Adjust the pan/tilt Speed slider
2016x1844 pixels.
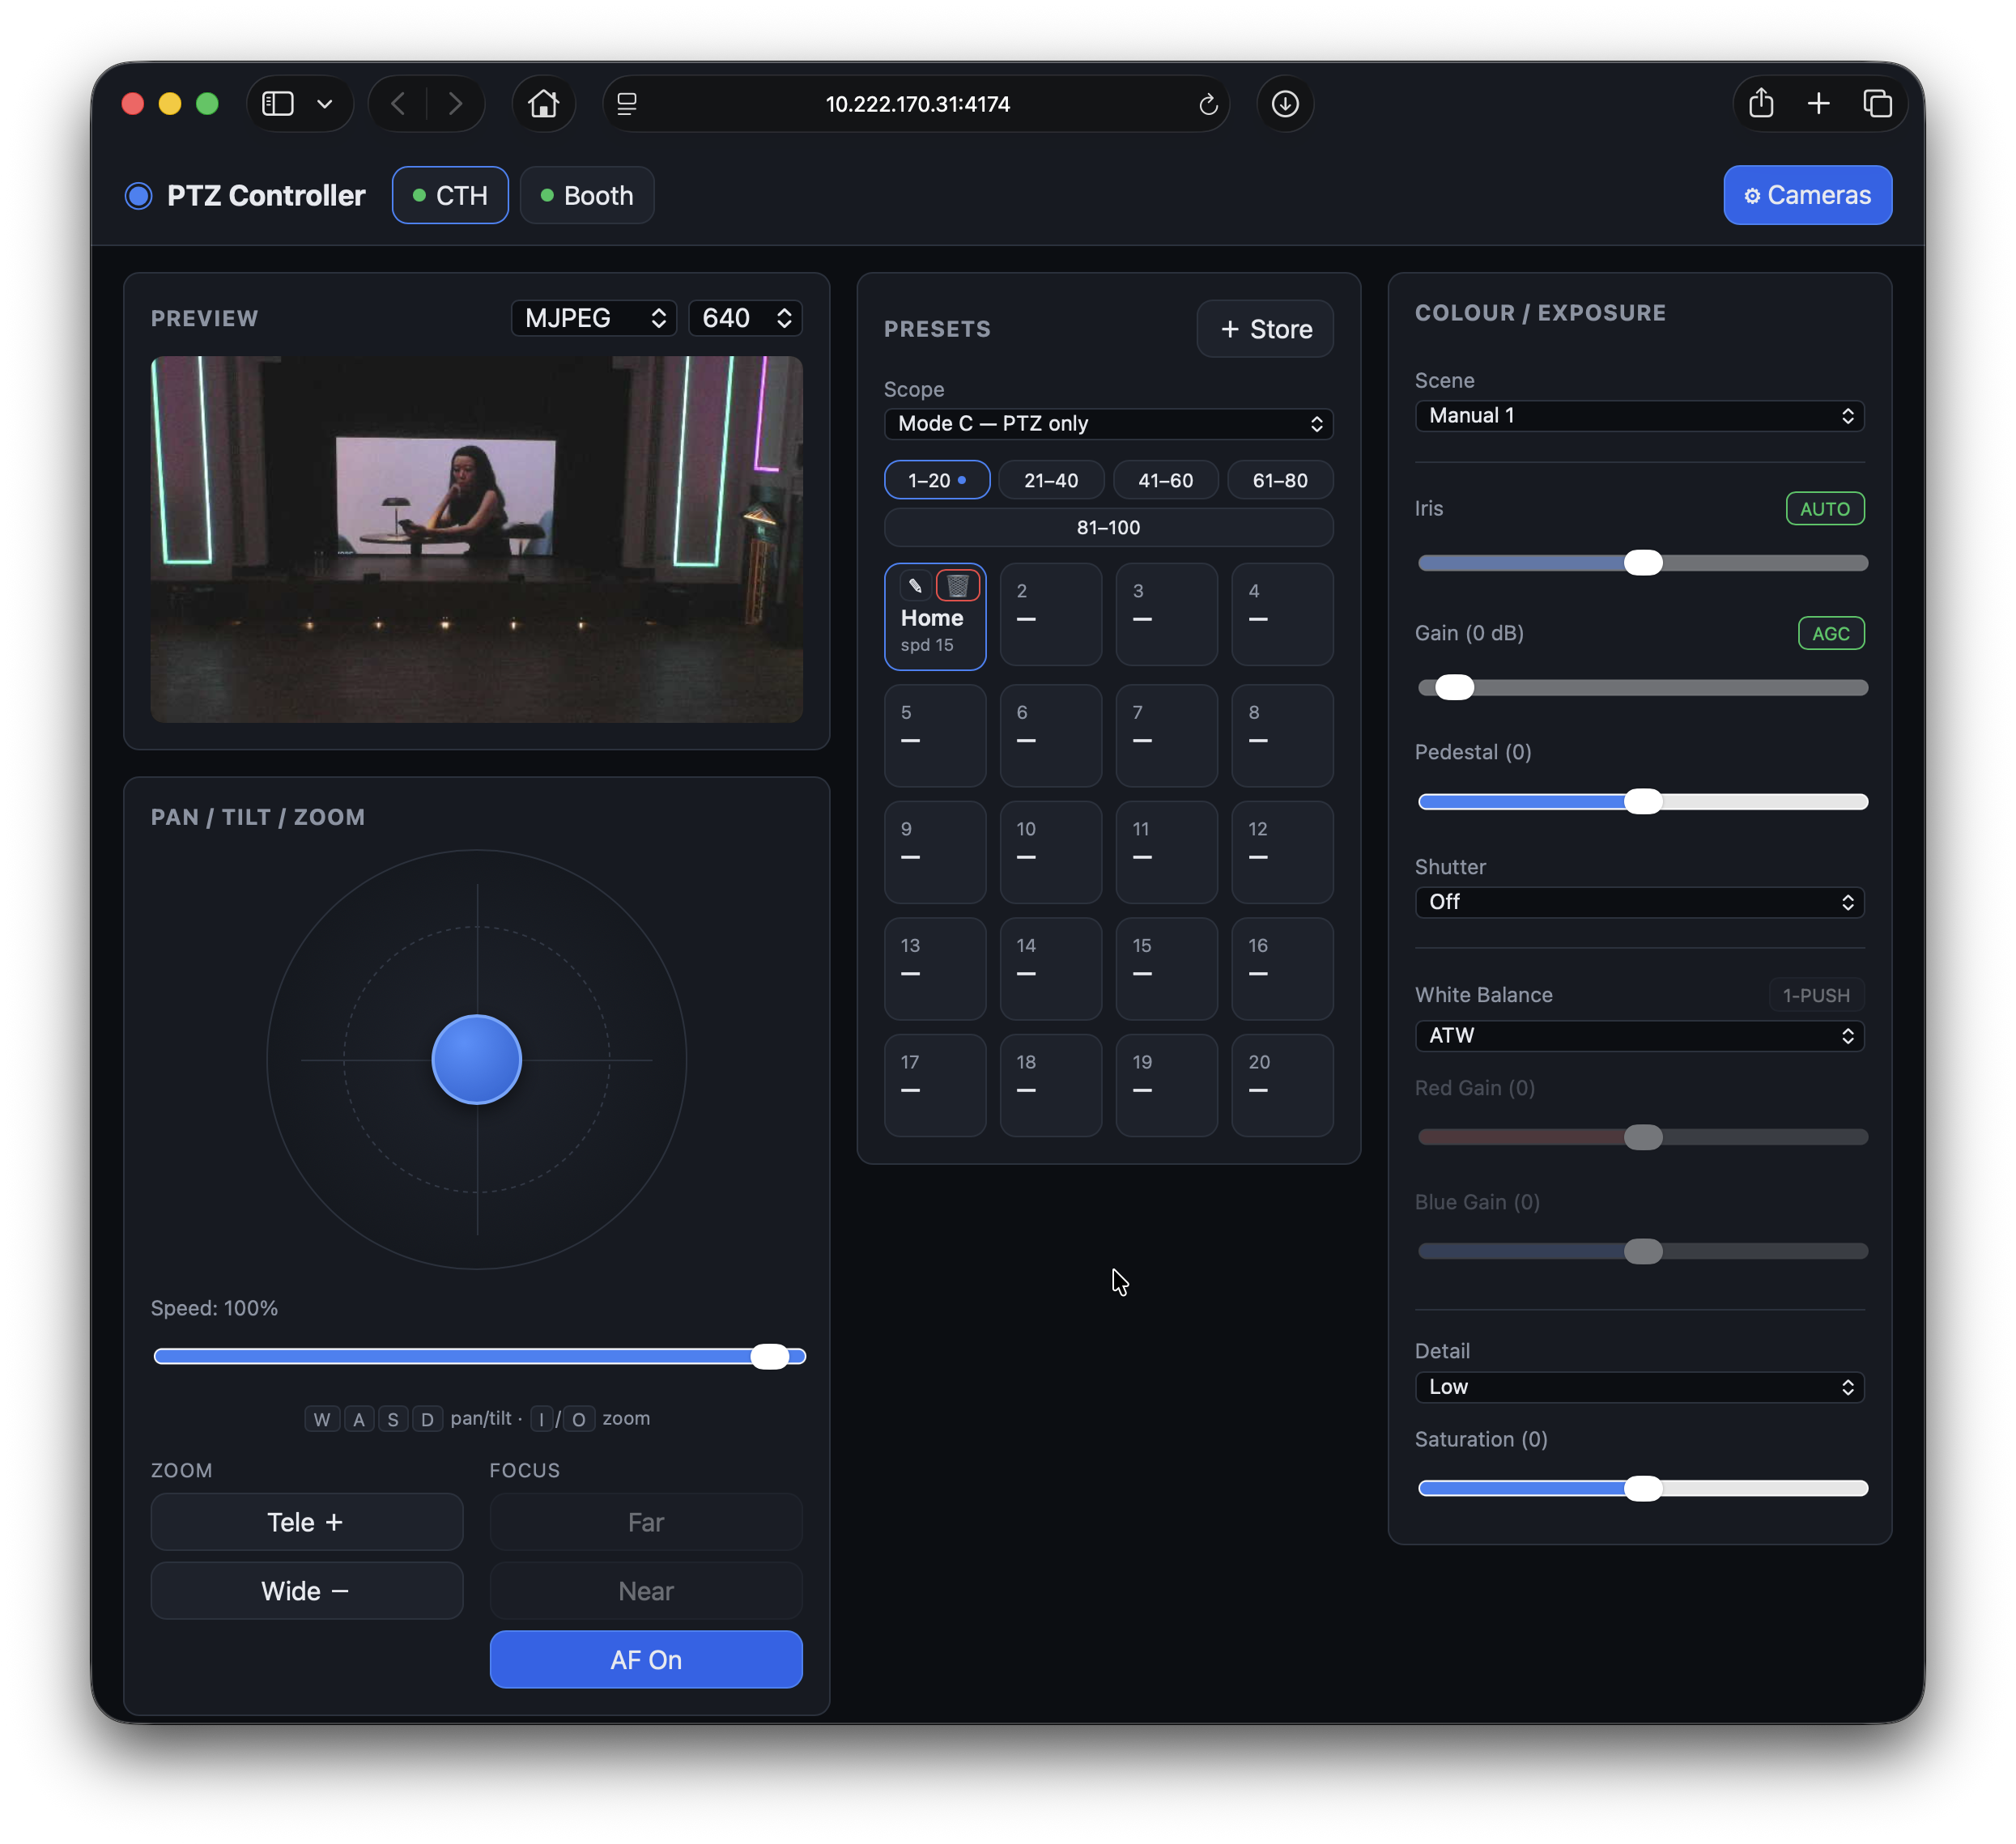tap(480, 1356)
